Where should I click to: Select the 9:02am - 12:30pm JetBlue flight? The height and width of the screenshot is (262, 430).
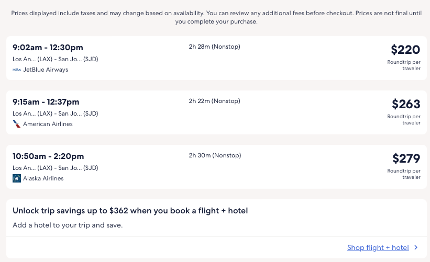click(x=48, y=48)
